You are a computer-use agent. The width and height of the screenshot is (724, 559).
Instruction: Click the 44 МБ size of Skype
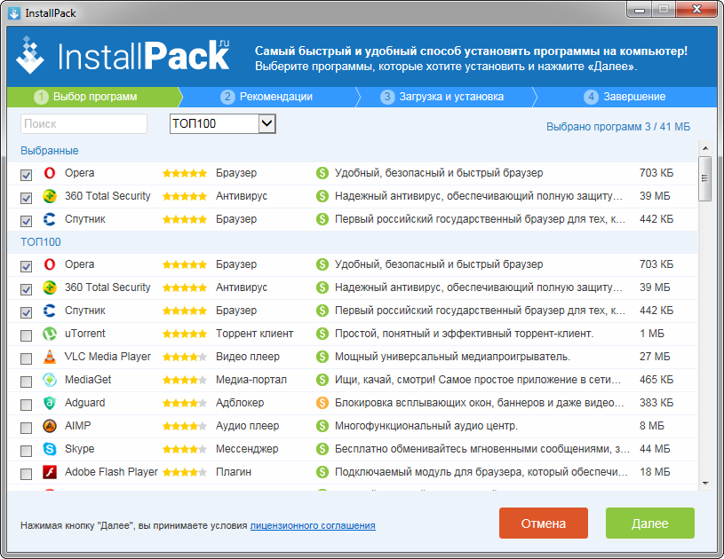click(655, 449)
